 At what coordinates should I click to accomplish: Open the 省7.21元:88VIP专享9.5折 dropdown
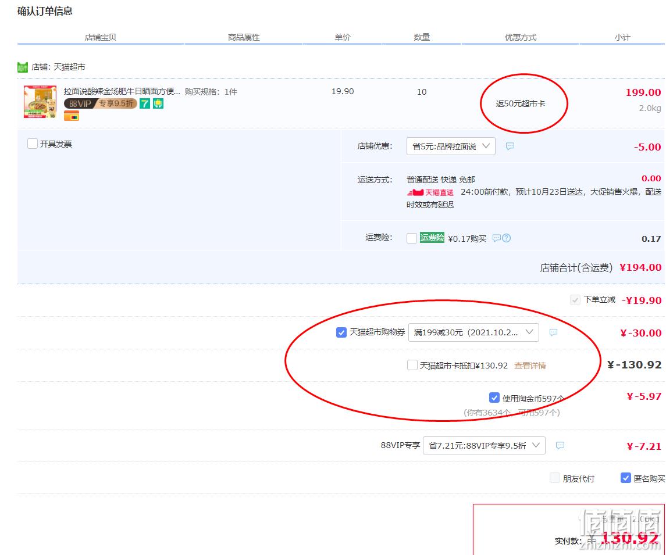484,446
